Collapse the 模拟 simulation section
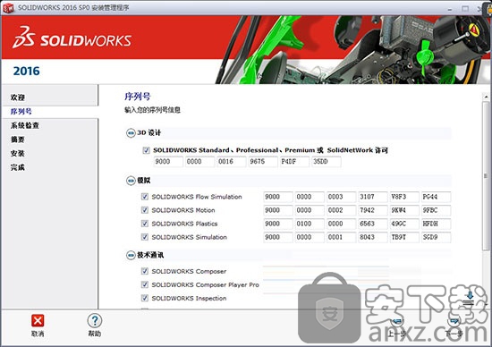This screenshot has height=347, width=492. point(131,181)
